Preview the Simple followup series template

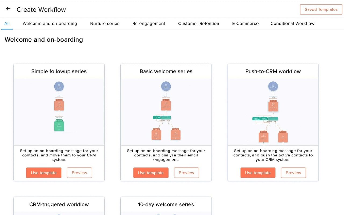pos(79,173)
